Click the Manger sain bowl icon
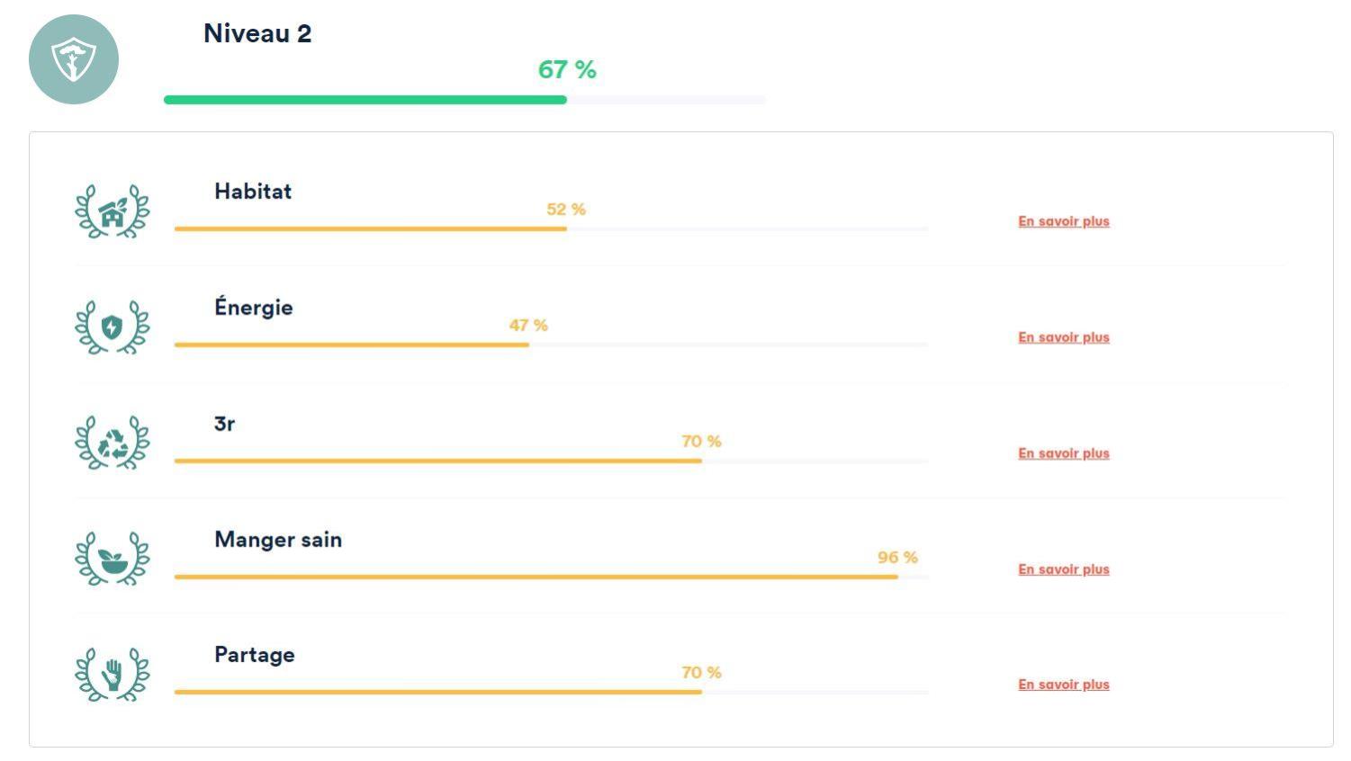Image resolution: width=1351 pixels, height=761 pixels. pos(112,560)
